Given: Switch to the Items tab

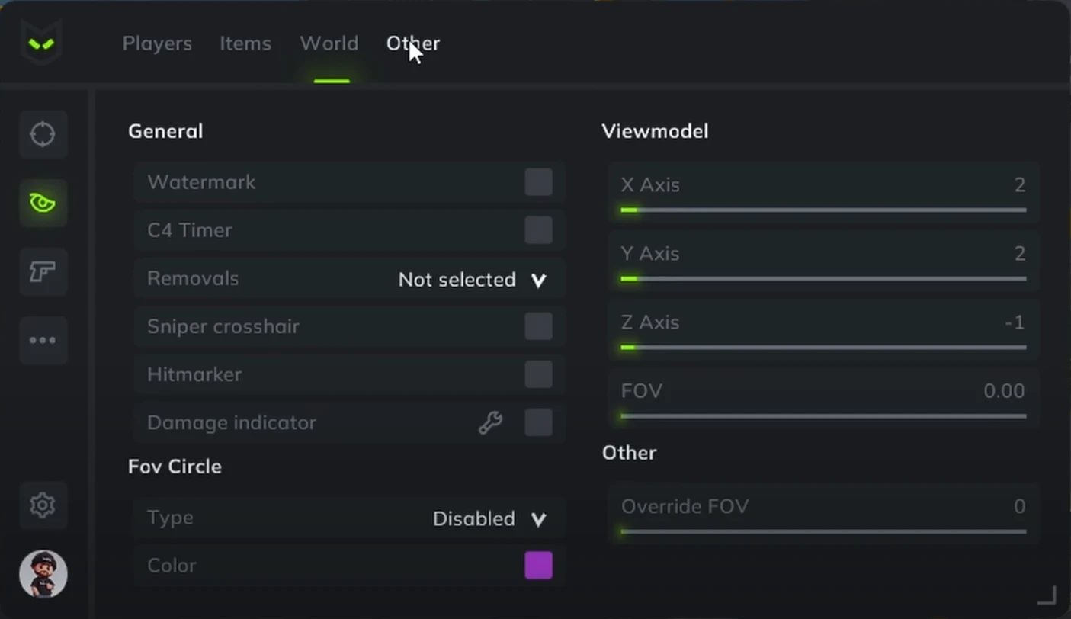Looking at the screenshot, I should 245,43.
